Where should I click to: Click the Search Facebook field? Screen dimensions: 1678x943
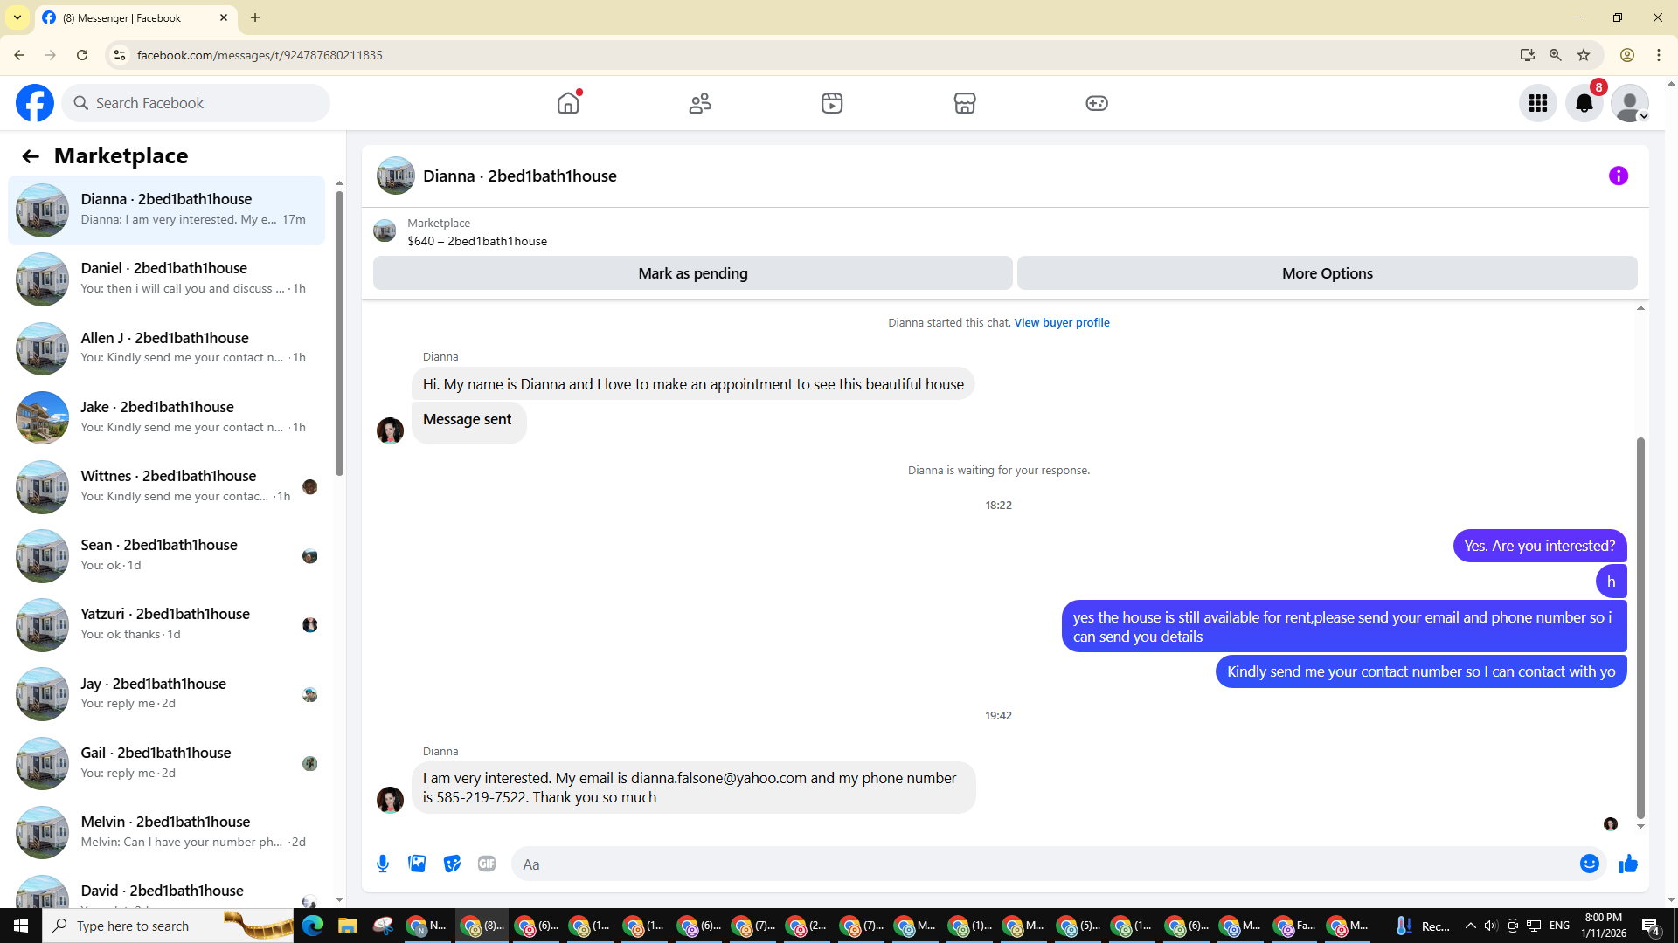tap(196, 103)
